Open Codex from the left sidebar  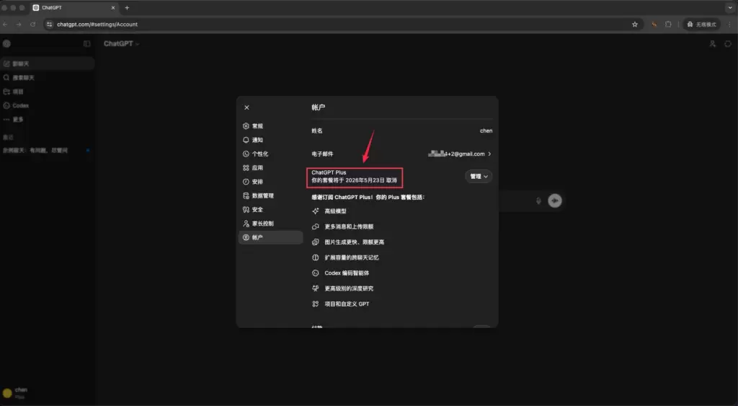[20, 105]
